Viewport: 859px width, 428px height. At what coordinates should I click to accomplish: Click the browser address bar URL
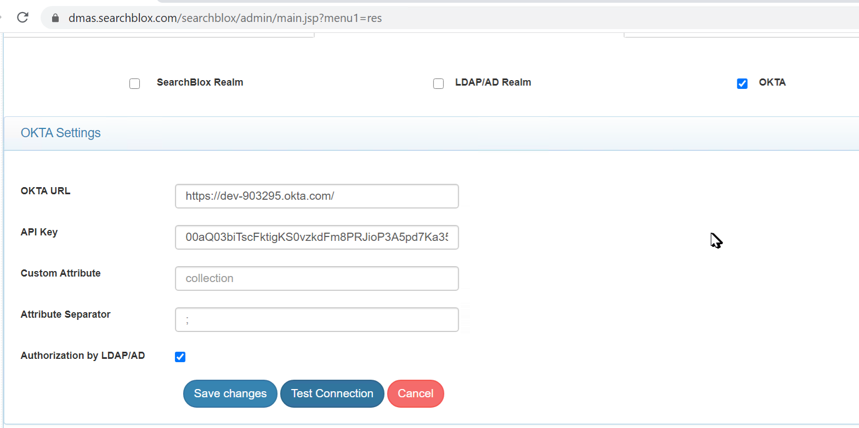click(x=225, y=18)
